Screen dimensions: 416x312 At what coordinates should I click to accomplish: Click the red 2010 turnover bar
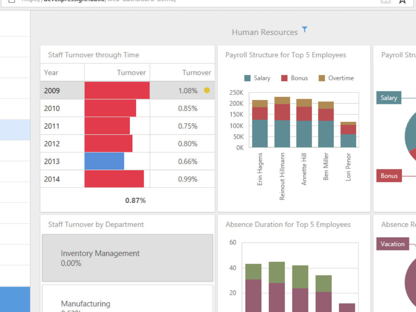pyautogui.click(x=110, y=108)
